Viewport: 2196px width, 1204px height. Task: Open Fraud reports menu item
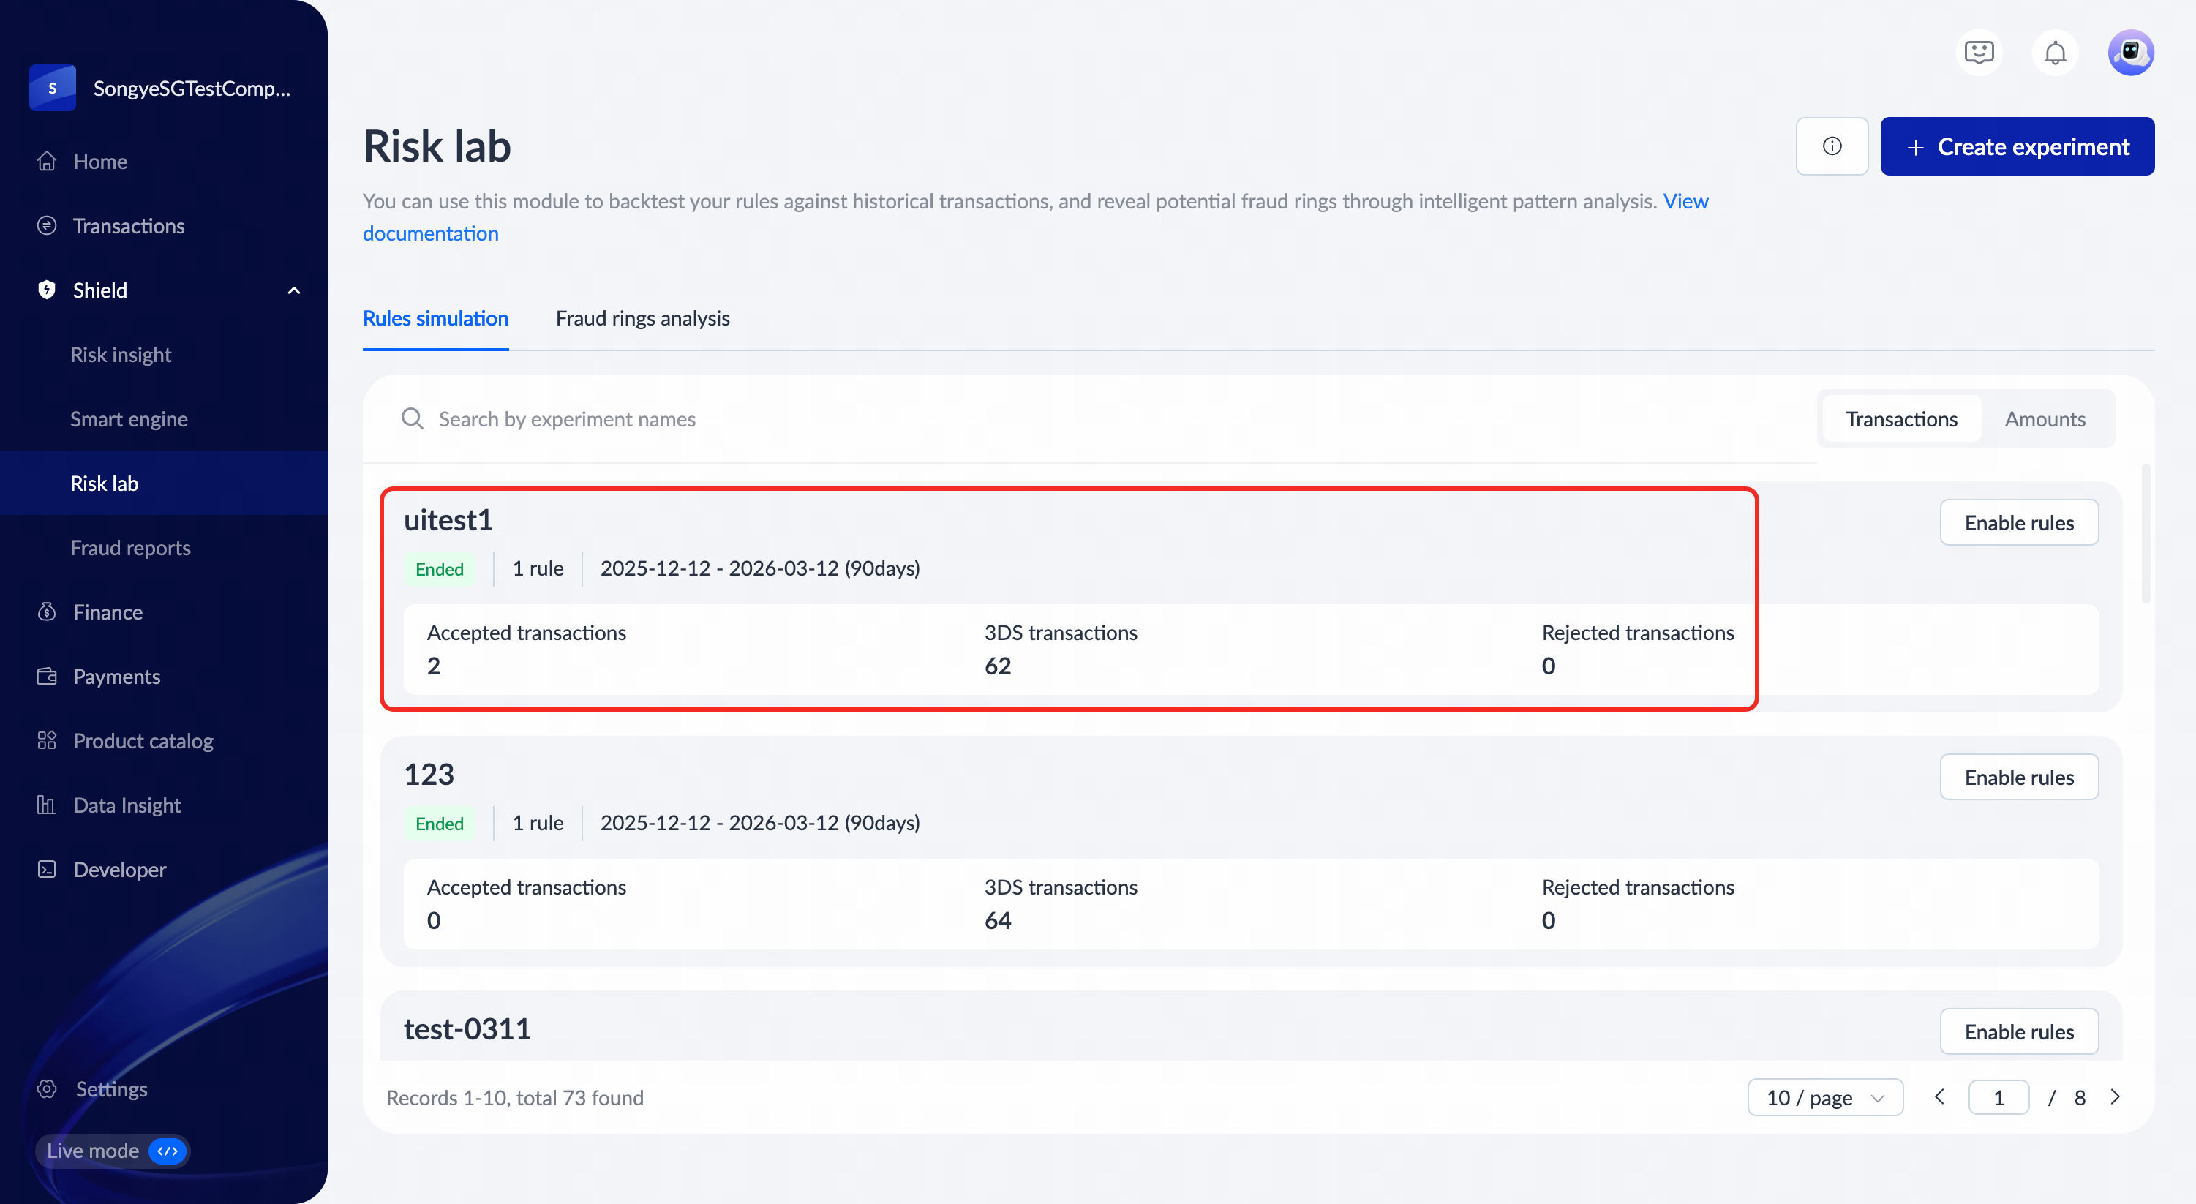(x=130, y=547)
